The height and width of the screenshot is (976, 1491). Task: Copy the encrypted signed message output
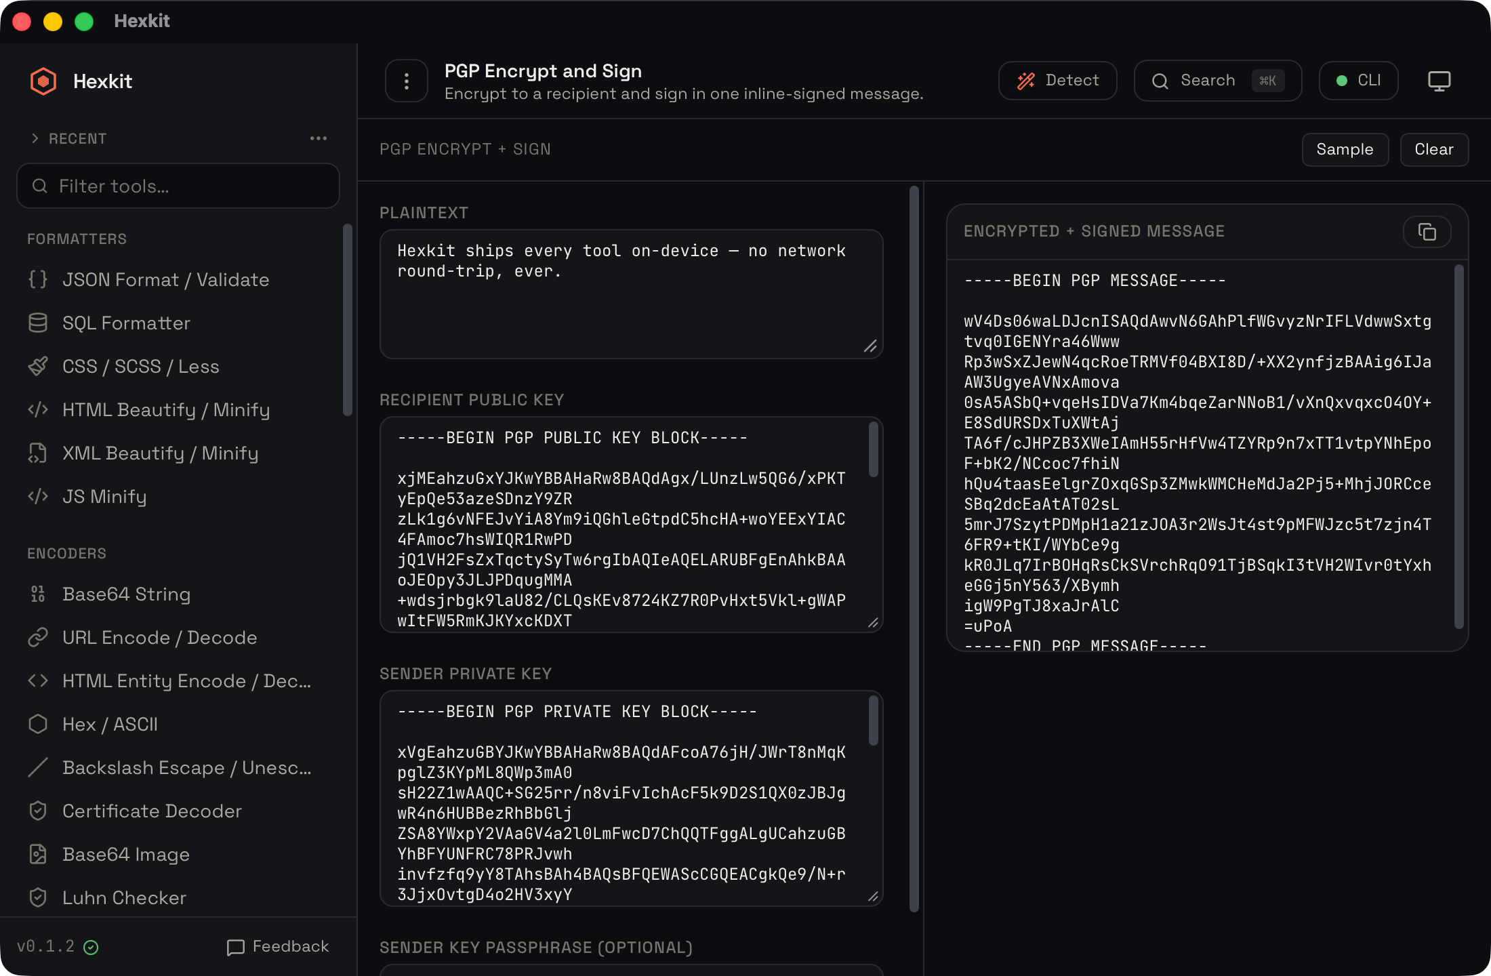pyautogui.click(x=1427, y=232)
